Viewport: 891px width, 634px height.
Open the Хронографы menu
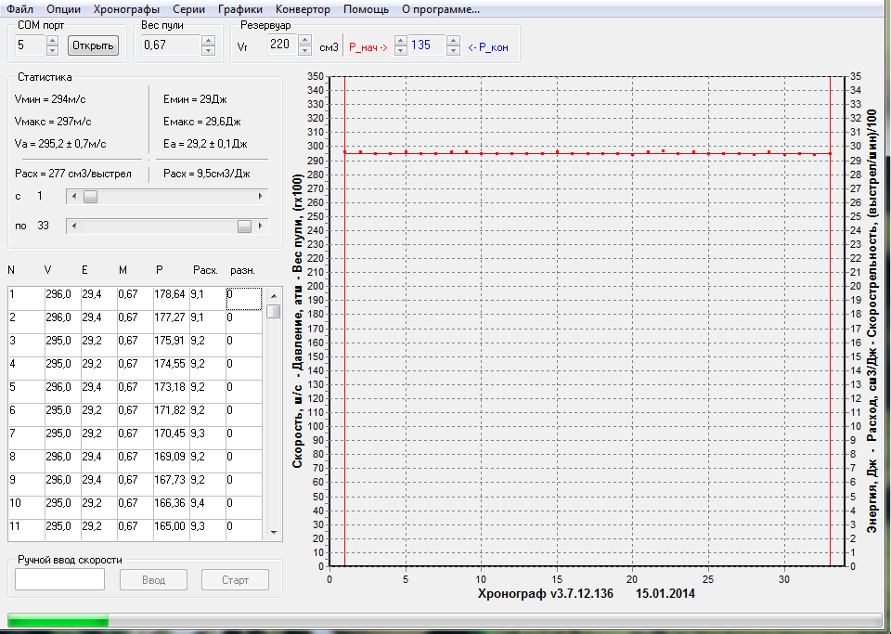coord(127,9)
